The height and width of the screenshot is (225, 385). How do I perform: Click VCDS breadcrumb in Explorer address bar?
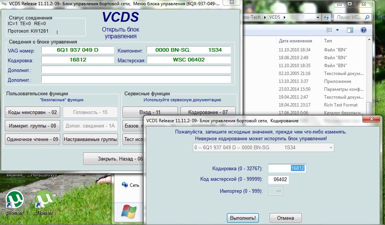point(274,17)
